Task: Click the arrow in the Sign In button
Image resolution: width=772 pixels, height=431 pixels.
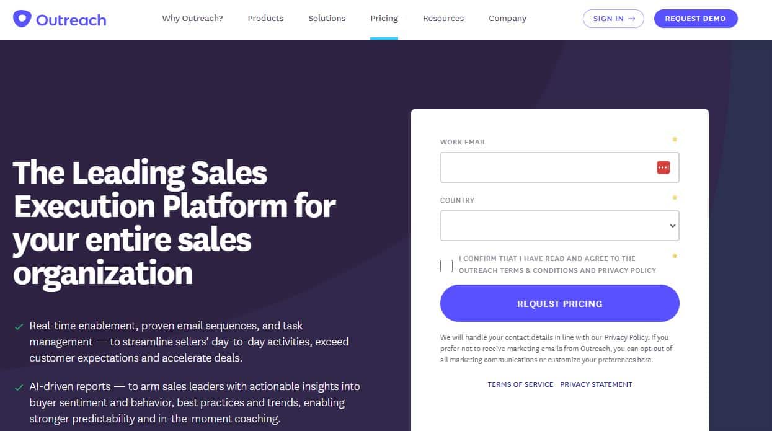Action: [x=632, y=19]
